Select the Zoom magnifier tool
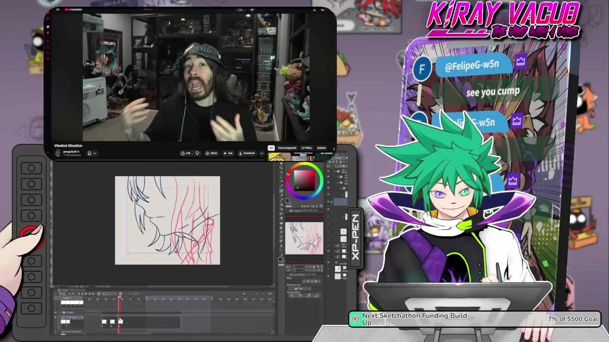The width and height of the screenshot is (609, 342). coord(281,168)
